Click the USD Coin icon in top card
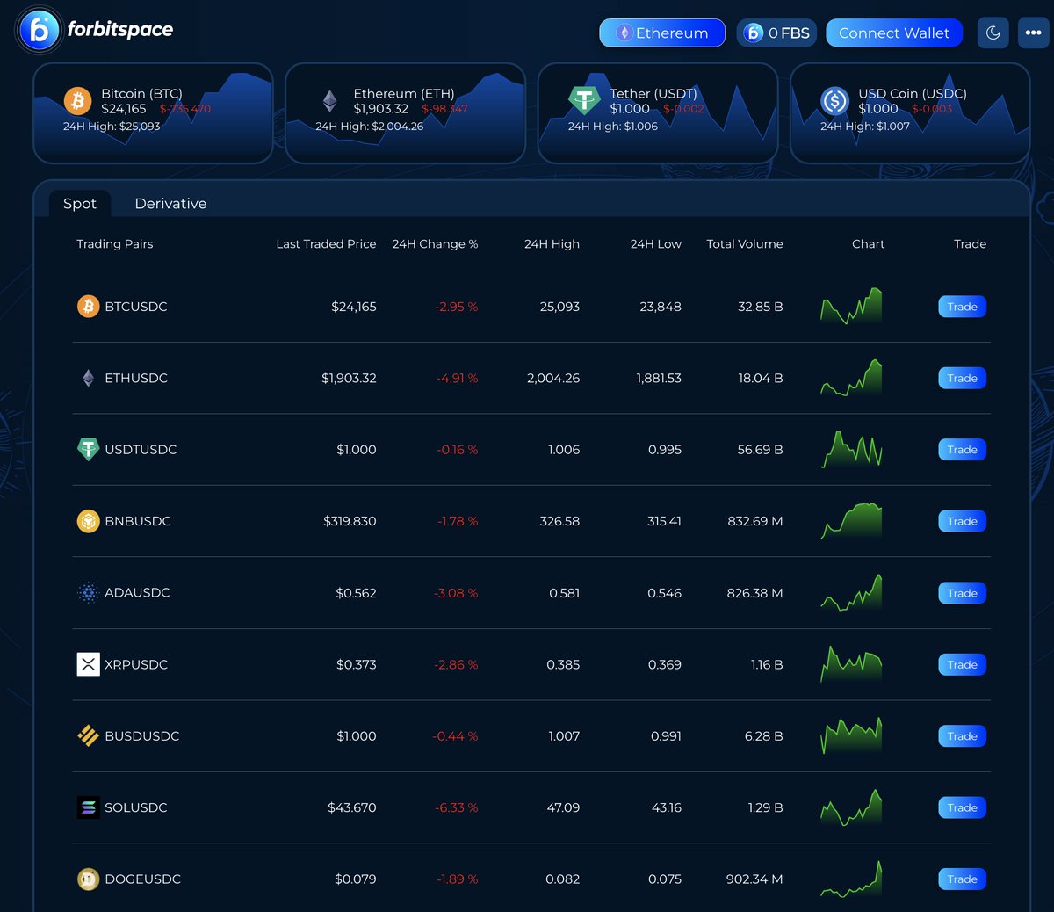The width and height of the screenshot is (1054, 912). pyautogui.click(x=834, y=101)
